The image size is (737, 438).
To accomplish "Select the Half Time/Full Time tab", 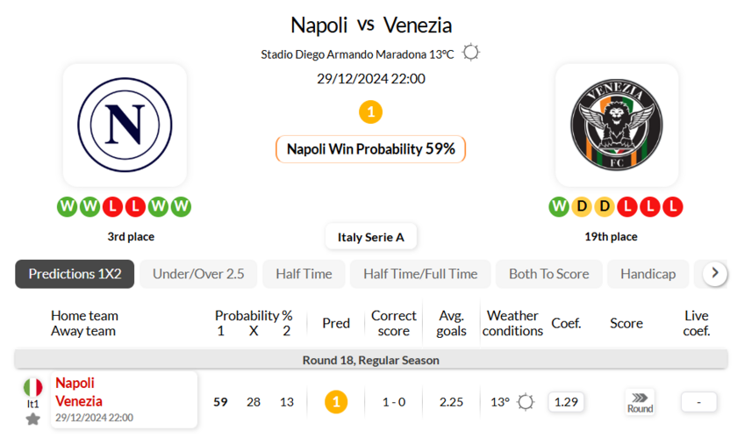I will click(420, 274).
